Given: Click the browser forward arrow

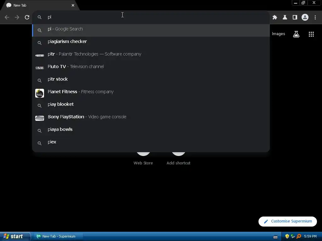Looking at the screenshot, I should 17,17.
